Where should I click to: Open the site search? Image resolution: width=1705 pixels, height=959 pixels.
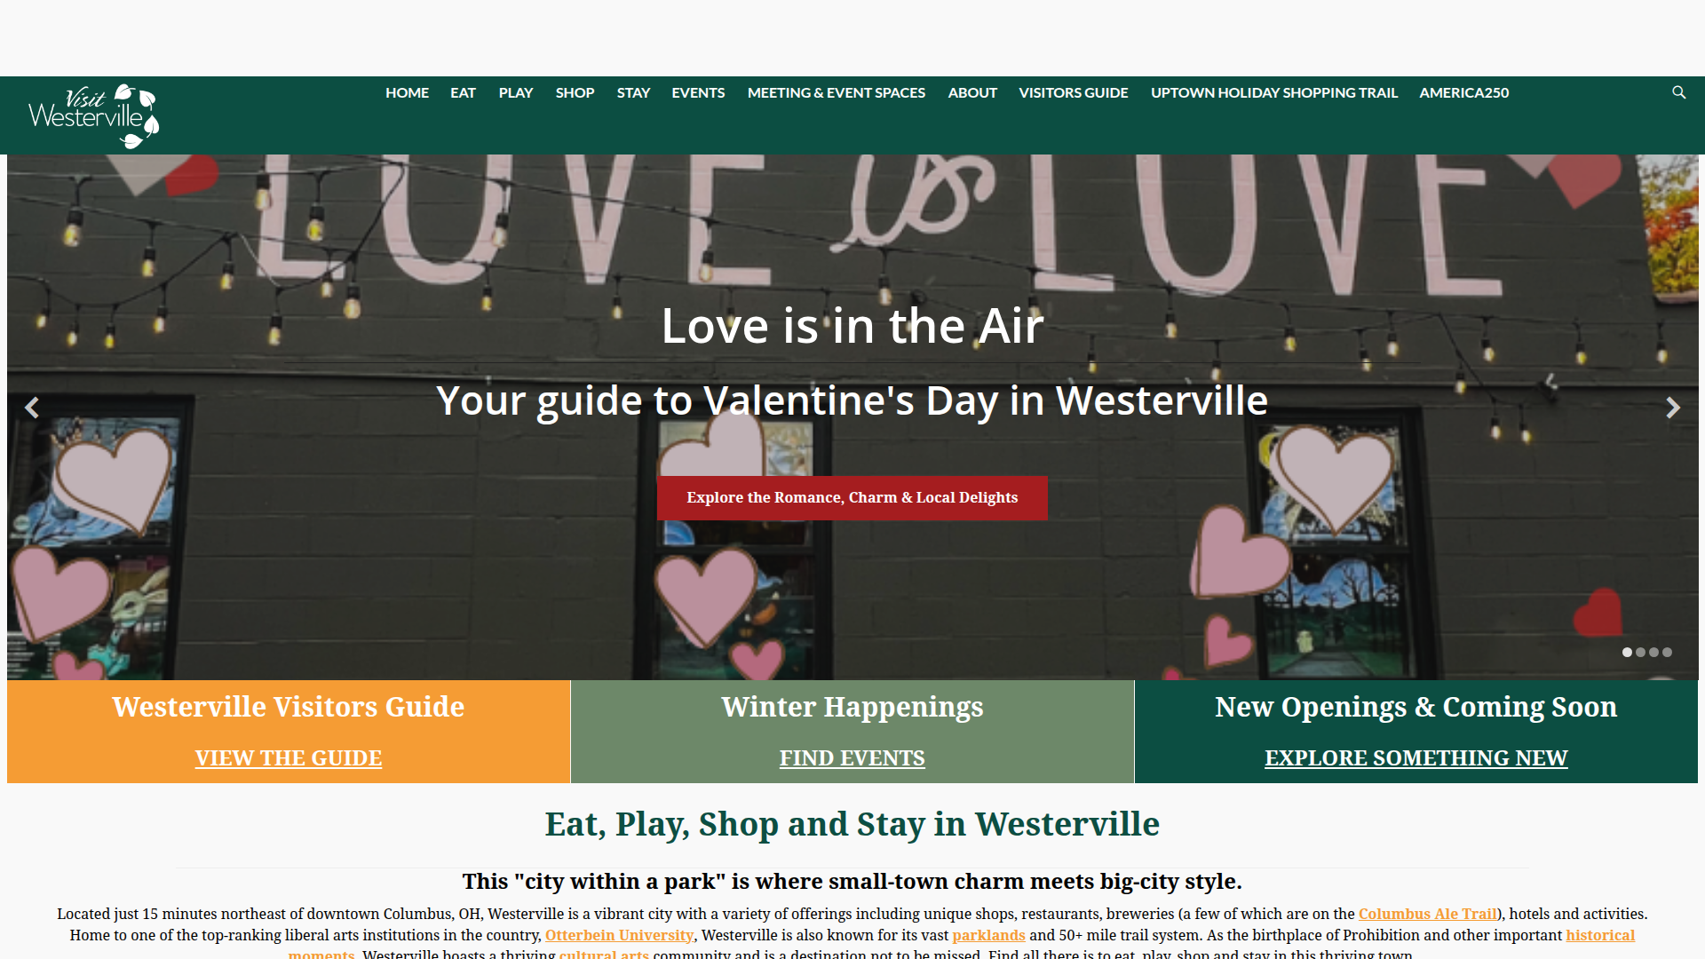[1678, 92]
